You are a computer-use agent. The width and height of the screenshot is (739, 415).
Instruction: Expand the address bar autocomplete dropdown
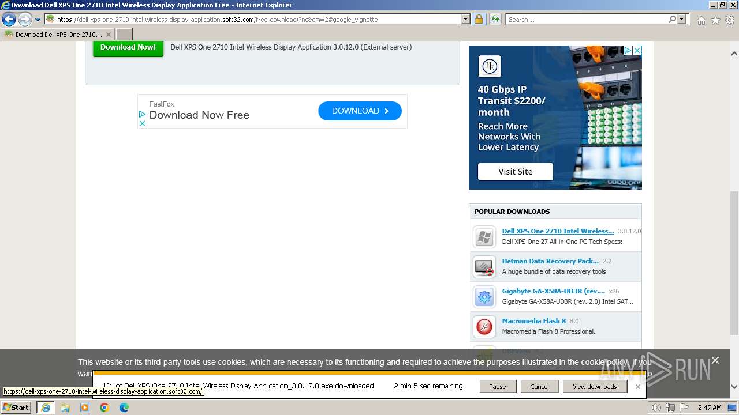pyautogui.click(x=466, y=19)
